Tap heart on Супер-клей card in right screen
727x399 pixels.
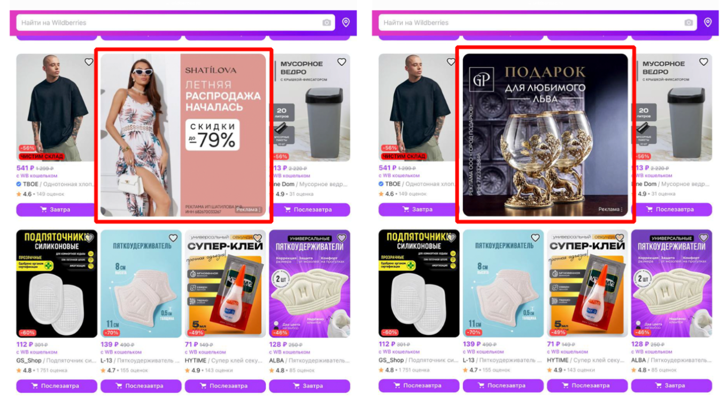click(620, 238)
